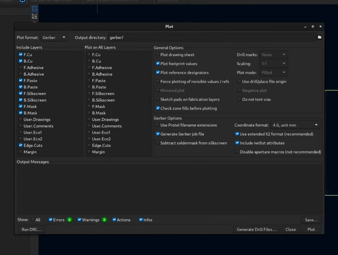Browse for output directory folder icon
The height and width of the screenshot is (255, 338).
tap(320, 37)
